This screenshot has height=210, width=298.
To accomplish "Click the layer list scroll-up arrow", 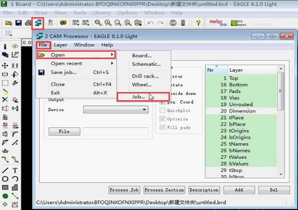I will 281,69.
